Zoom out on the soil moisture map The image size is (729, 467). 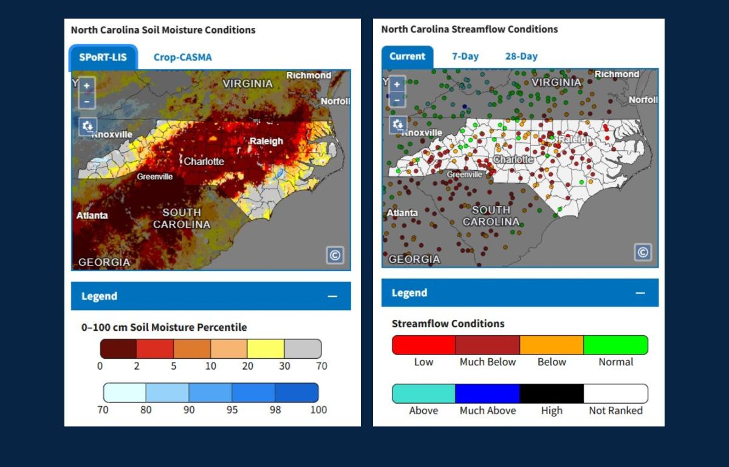pyautogui.click(x=86, y=100)
